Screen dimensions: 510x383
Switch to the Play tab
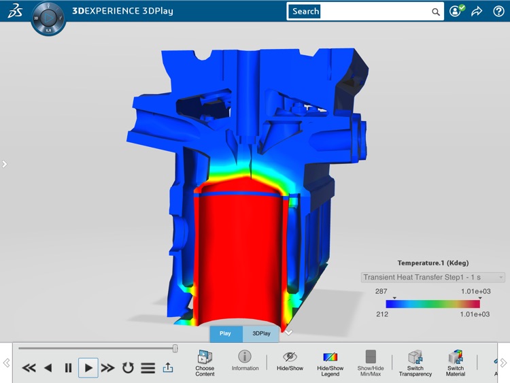[226, 333]
